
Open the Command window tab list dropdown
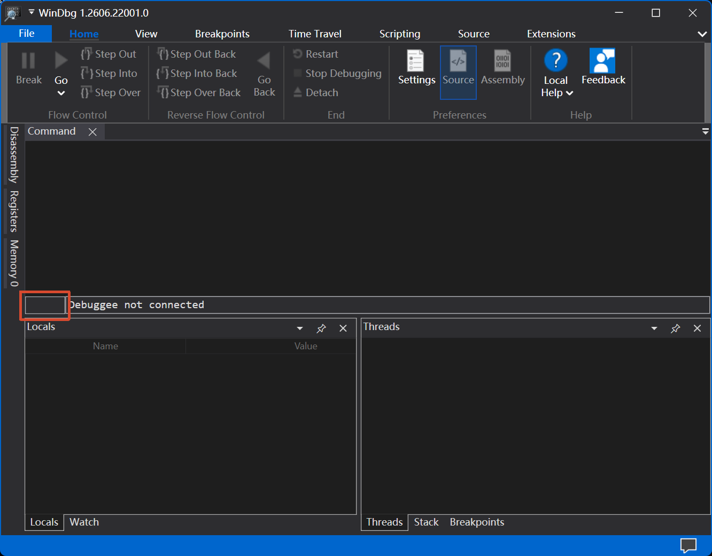(x=705, y=131)
